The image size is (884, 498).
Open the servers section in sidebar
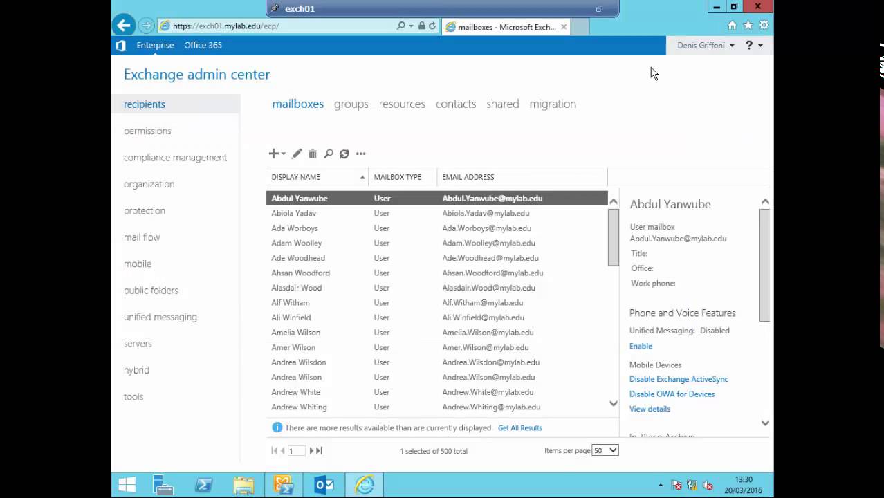point(138,344)
